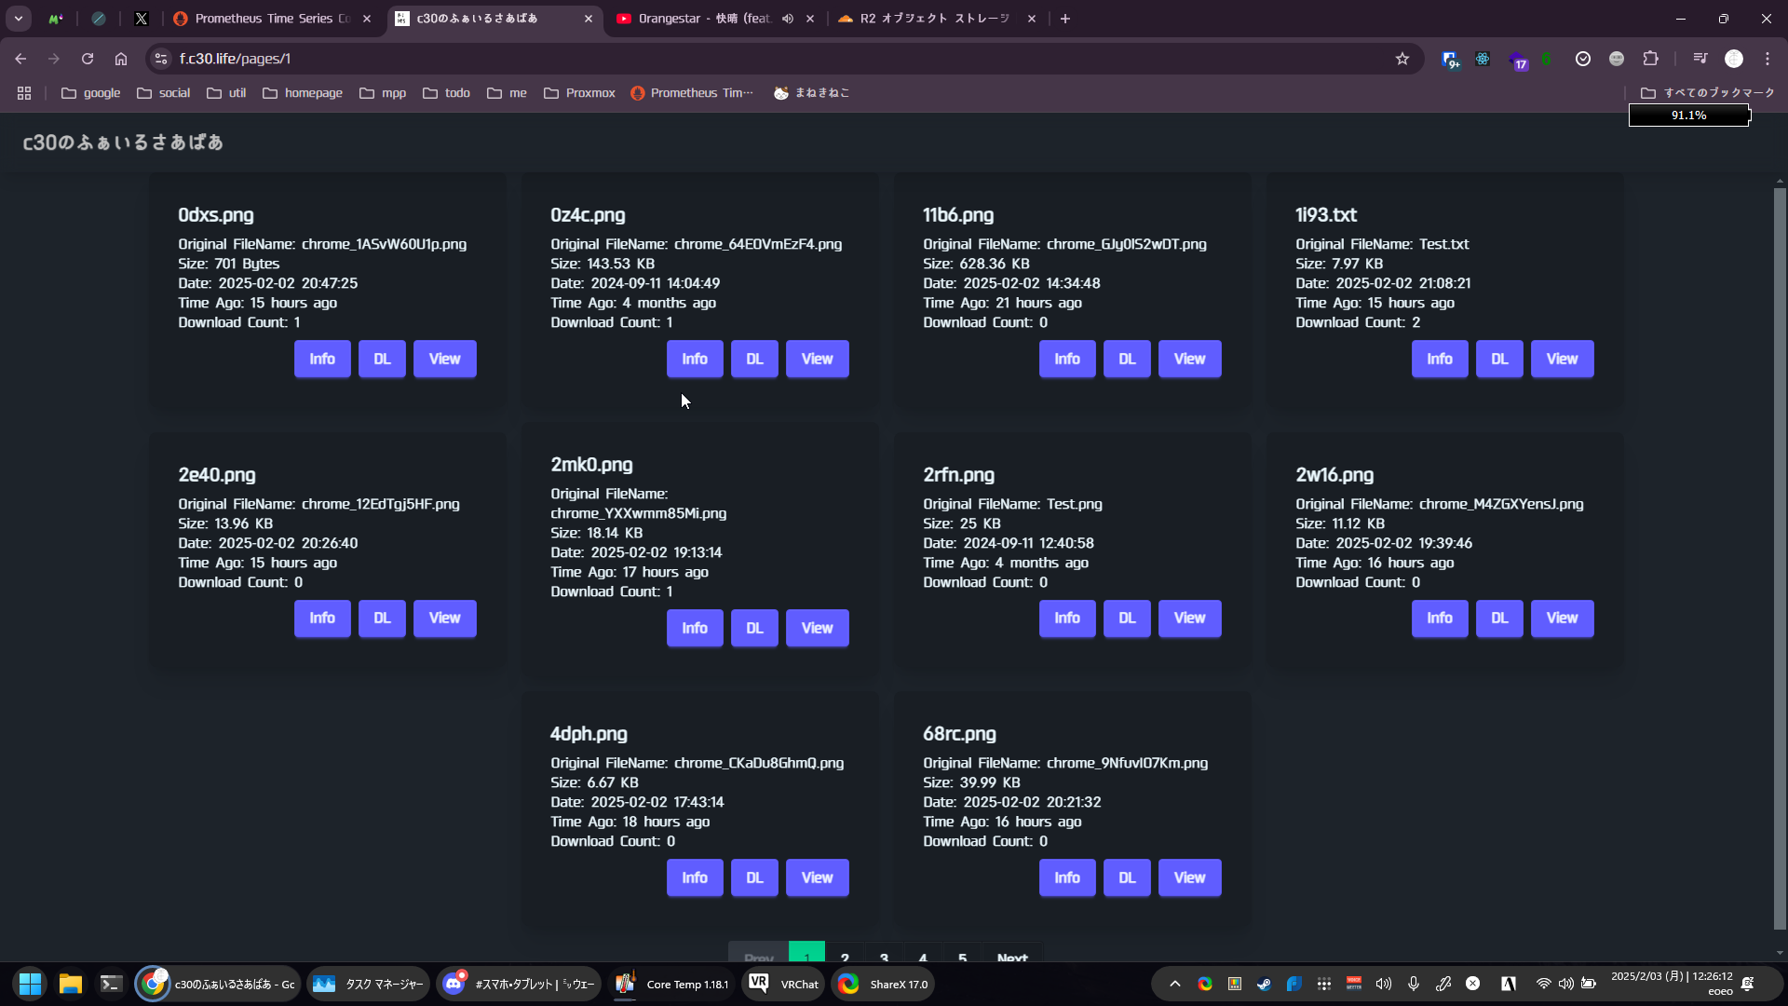Open the browser Extensions puzzle icon

pos(1650,59)
